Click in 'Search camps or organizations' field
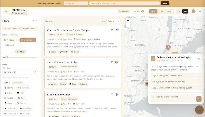205x117 pixels. pos(20,28)
